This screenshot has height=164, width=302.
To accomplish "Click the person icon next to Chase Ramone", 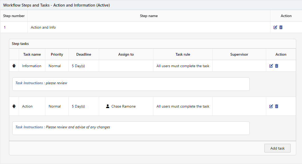I will pos(108,106).
